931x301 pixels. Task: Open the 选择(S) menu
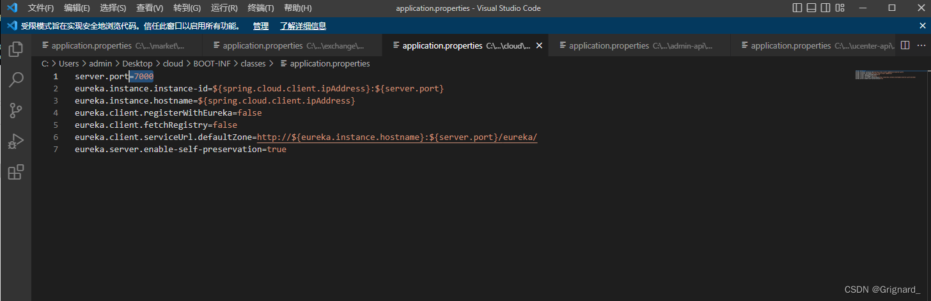point(113,8)
